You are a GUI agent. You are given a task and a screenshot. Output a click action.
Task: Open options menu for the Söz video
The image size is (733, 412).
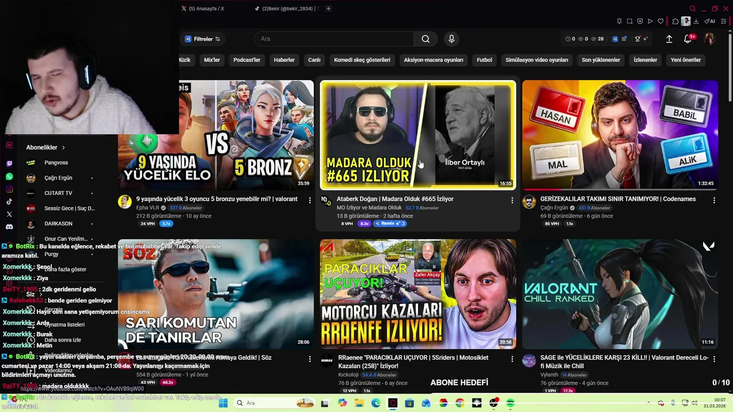[x=310, y=359]
